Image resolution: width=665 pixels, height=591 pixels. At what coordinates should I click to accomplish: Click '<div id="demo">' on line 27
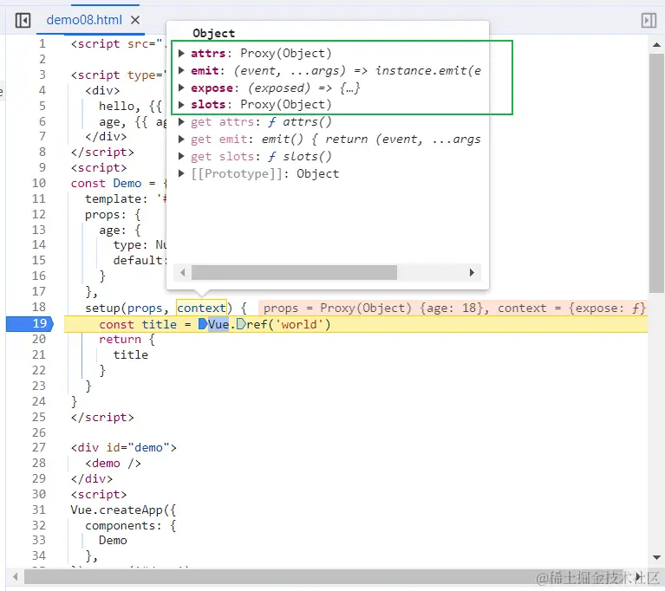(123, 448)
